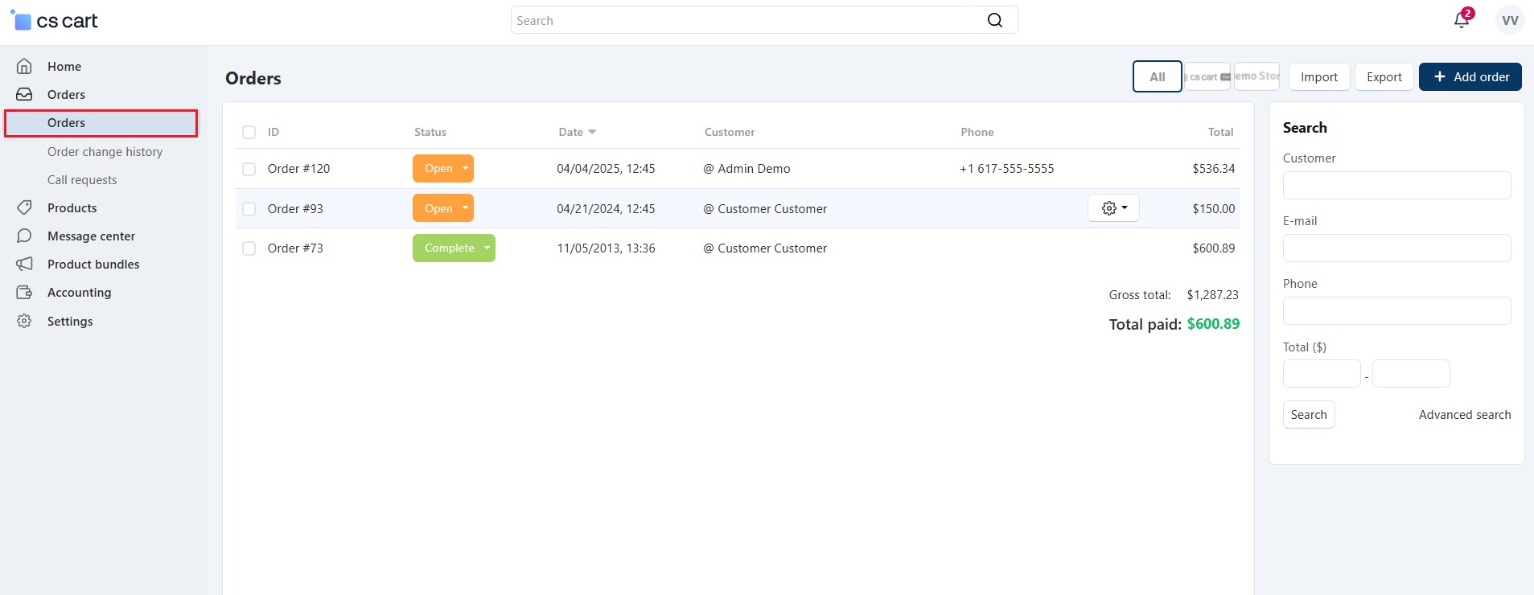The image size is (1534, 595).
Task: Open the notifications bell
Action: [x=1462, y=20]
